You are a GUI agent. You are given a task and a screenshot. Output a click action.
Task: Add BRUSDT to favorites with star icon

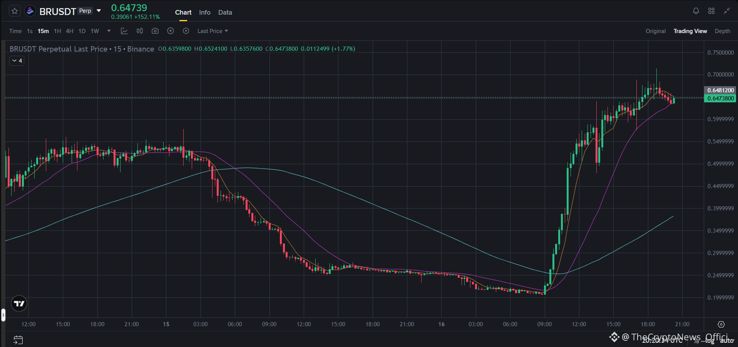pos(15,11)
